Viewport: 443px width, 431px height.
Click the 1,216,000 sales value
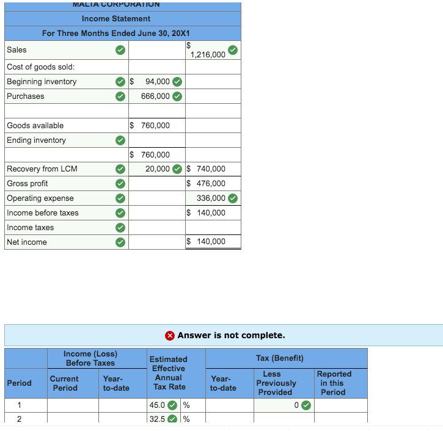tap(208, 54)
